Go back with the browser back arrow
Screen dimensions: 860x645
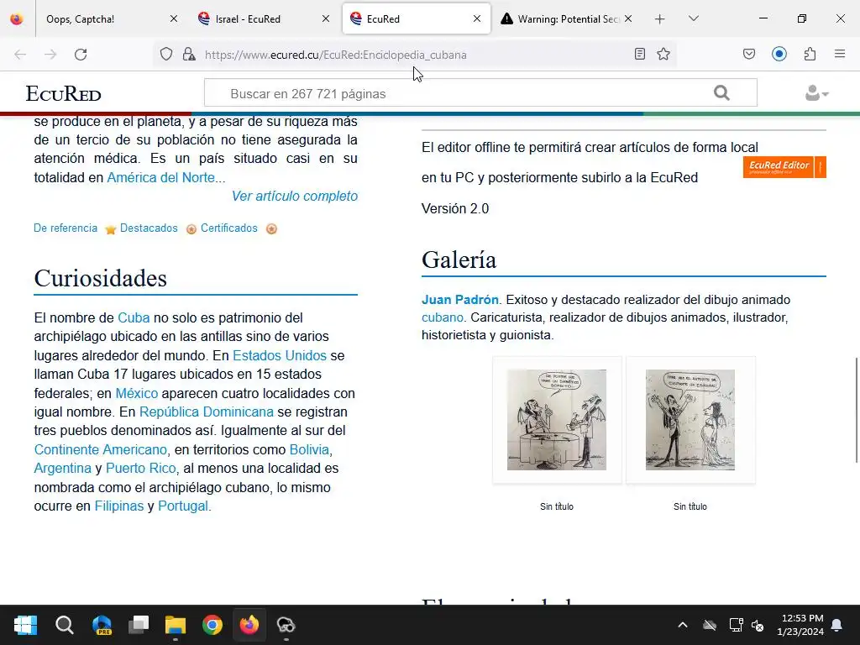[x=20, y=55]
